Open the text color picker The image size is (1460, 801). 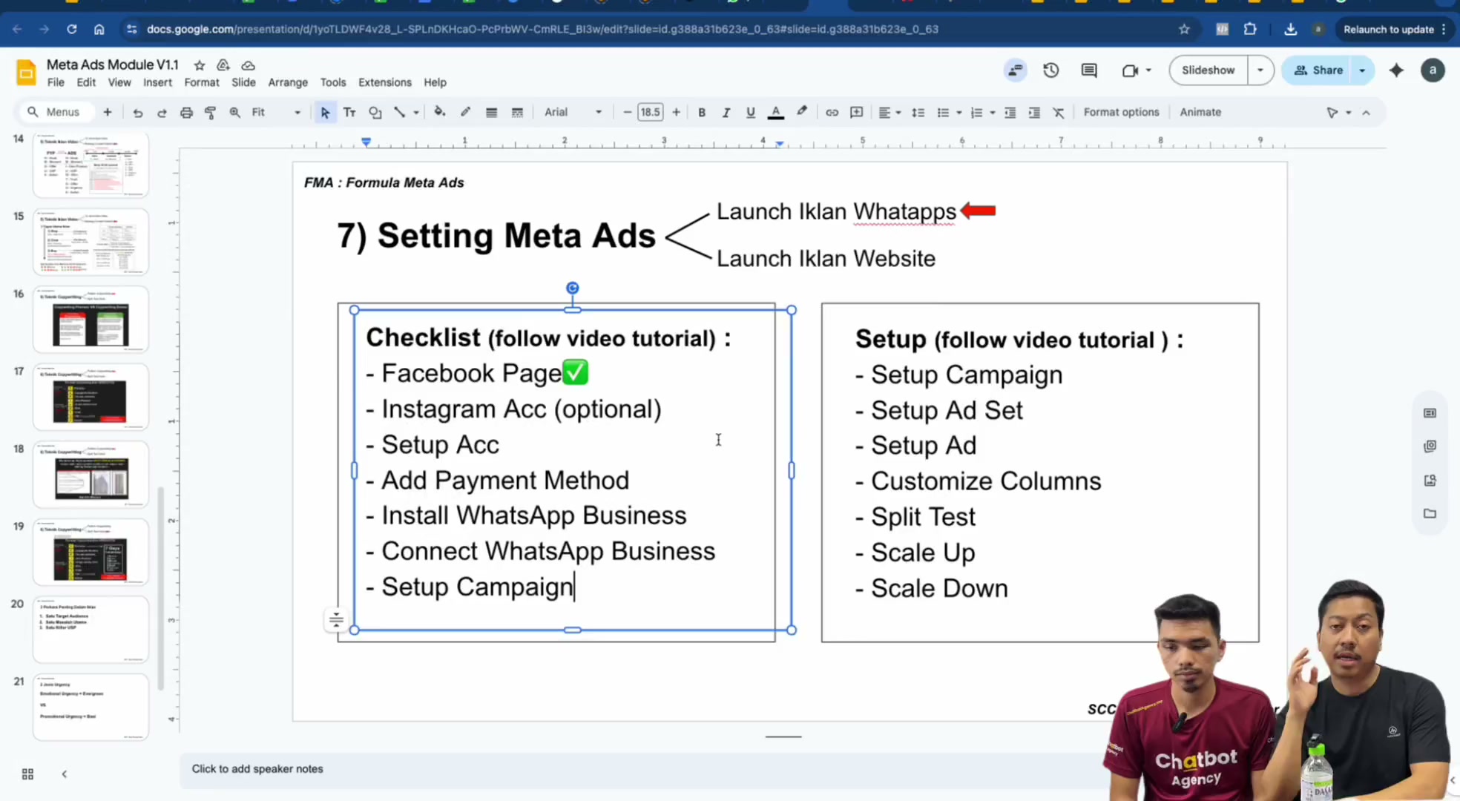click(776, 113)
